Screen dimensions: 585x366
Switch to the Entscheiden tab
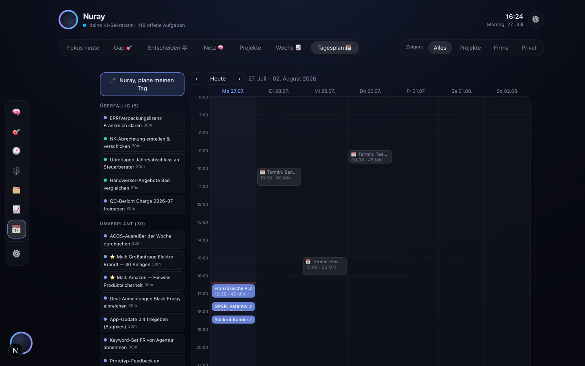pyautogui.click(x=167, y=48)
